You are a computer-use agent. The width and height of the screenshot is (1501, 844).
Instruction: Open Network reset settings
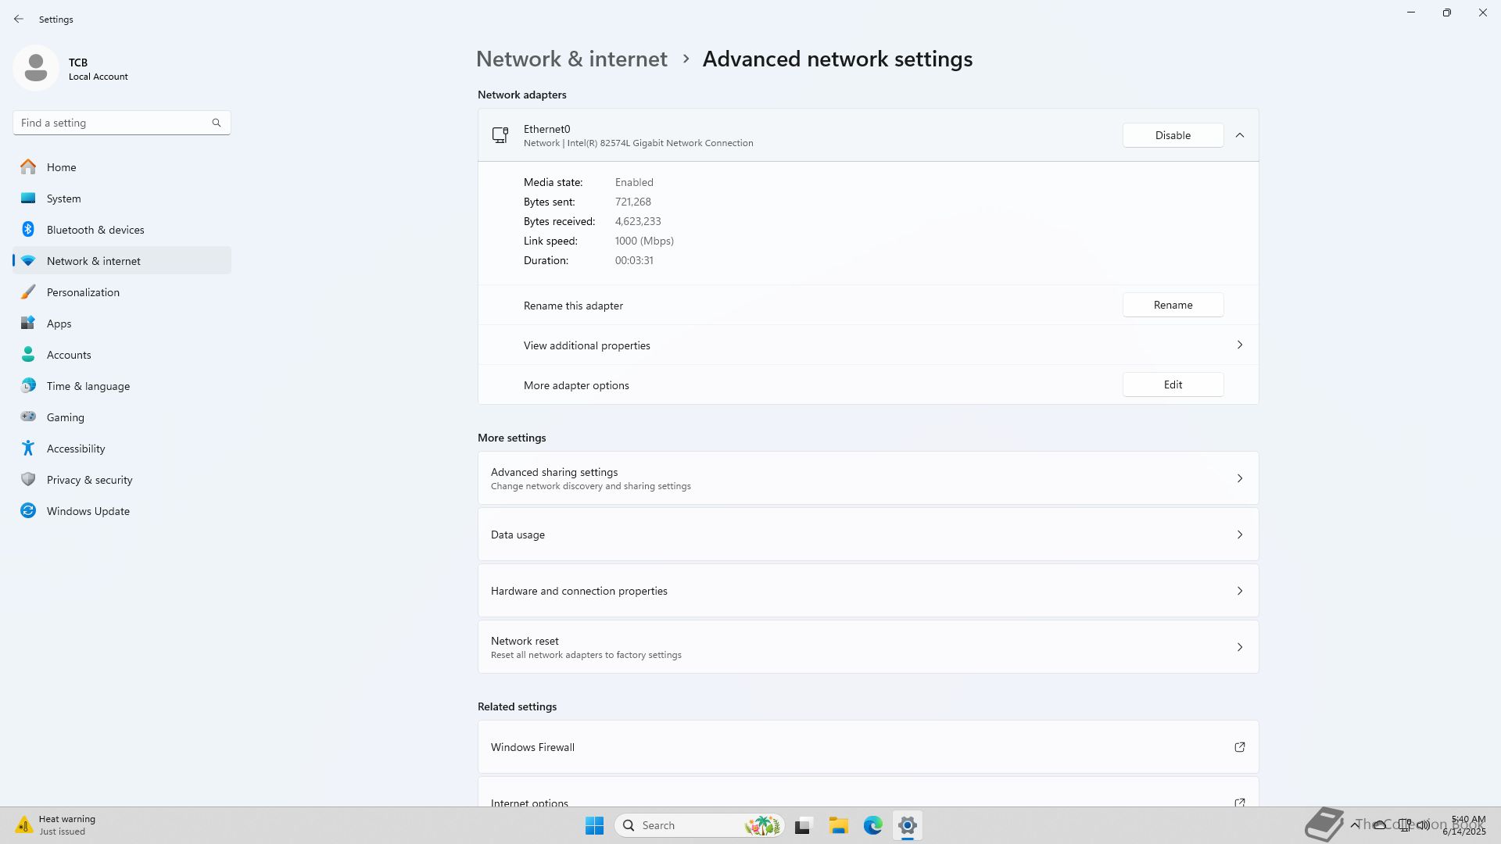pyautogui.click(x=868, y=647)
